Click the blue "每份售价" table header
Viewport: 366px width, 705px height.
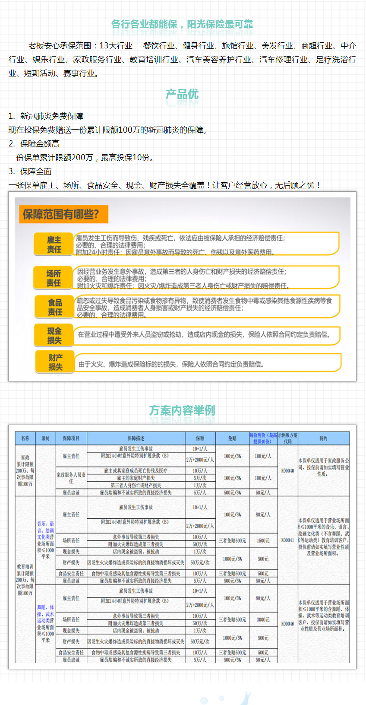(x=263, y=438)
